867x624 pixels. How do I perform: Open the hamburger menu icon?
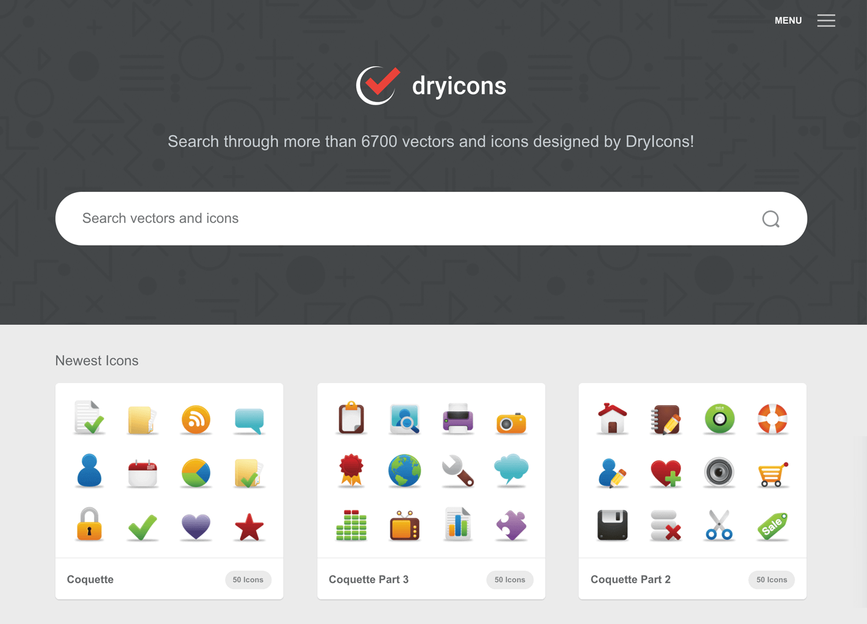826,21
